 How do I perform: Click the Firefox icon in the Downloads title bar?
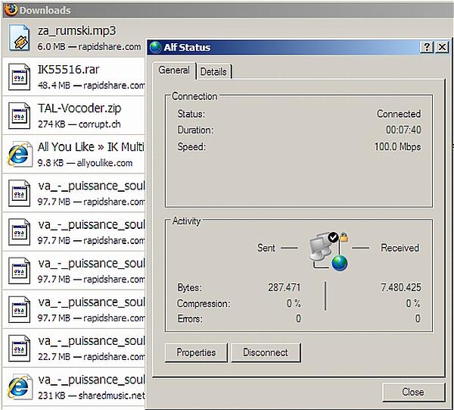pos(9,10)
